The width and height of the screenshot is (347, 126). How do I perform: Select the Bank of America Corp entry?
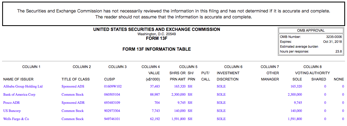tap(19, 95)
